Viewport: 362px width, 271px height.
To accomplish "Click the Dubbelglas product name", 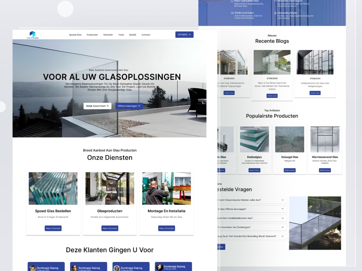I will (x=254, y=157).
